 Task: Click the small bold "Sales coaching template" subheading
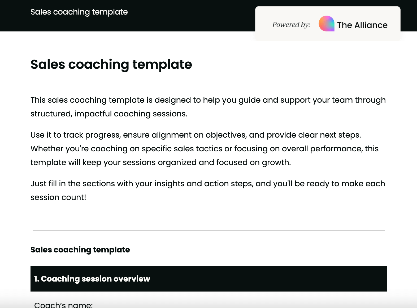80,250
